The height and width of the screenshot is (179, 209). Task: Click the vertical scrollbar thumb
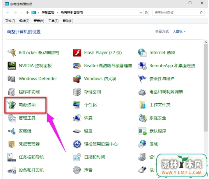tap(205, 88)
